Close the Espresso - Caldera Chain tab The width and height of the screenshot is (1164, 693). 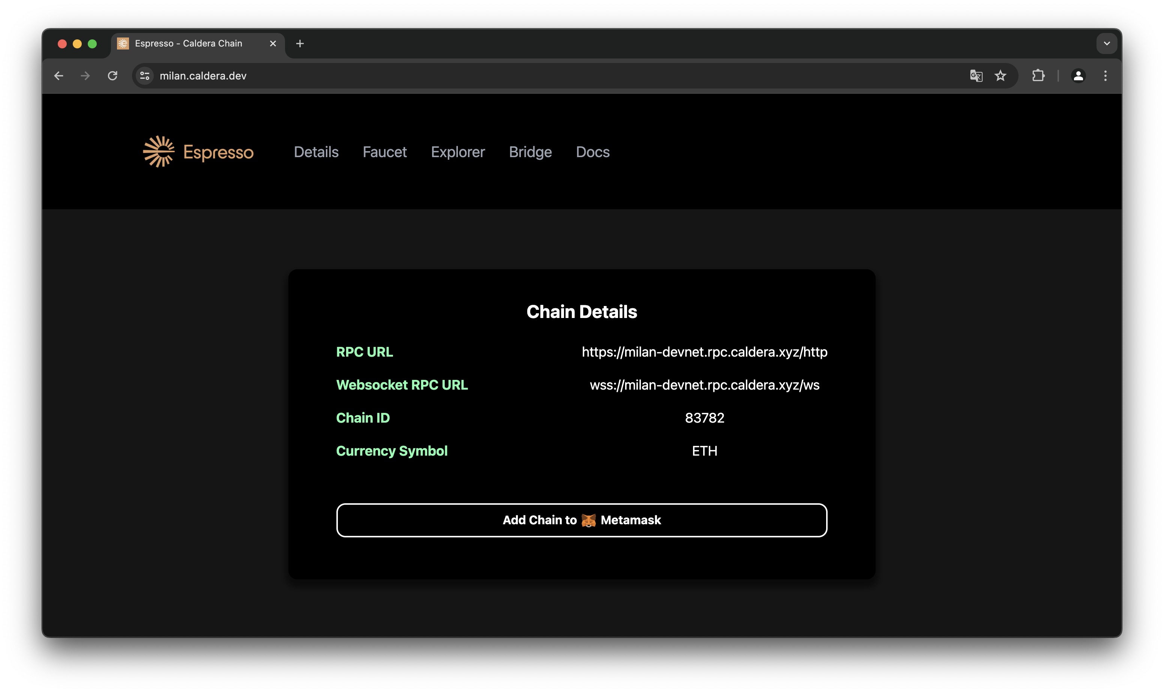[273, 43]
